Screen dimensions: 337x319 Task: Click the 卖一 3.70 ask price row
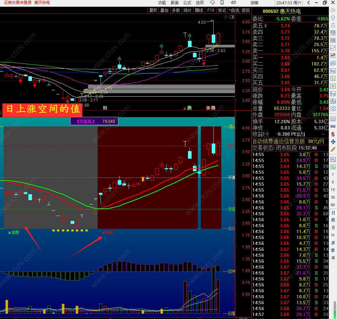coord(290,51)
